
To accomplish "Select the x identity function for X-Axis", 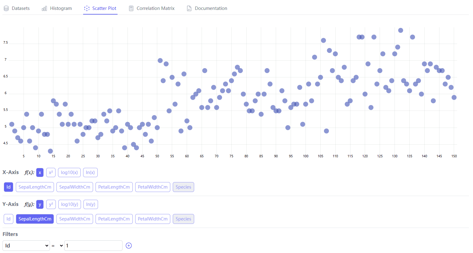I will pyautogui.click(x=40, y=172).
